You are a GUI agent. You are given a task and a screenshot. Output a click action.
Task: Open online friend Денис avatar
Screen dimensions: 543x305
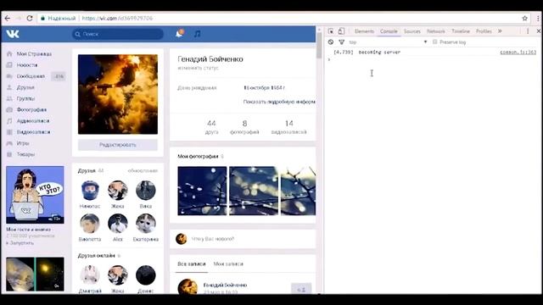coord(146,275)
